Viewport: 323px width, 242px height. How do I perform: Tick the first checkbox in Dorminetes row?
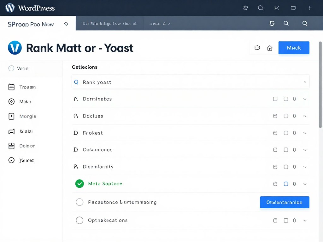(275, 99)
